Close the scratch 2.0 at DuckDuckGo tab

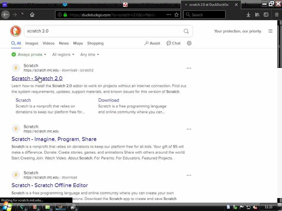click(x=236, y=5)
